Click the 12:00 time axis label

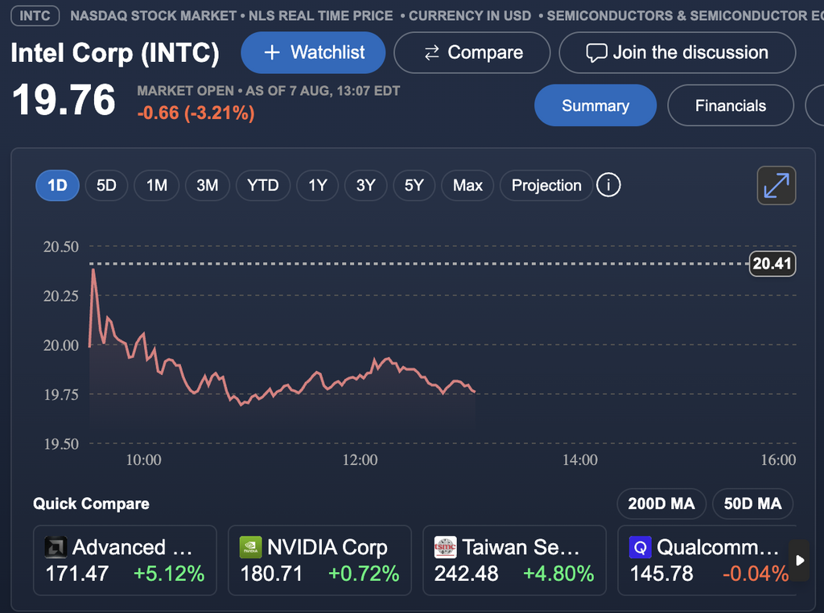[x=360, y=460]
